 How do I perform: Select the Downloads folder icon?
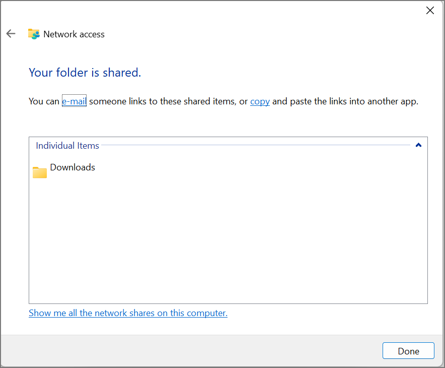click(x=40, y=172)
